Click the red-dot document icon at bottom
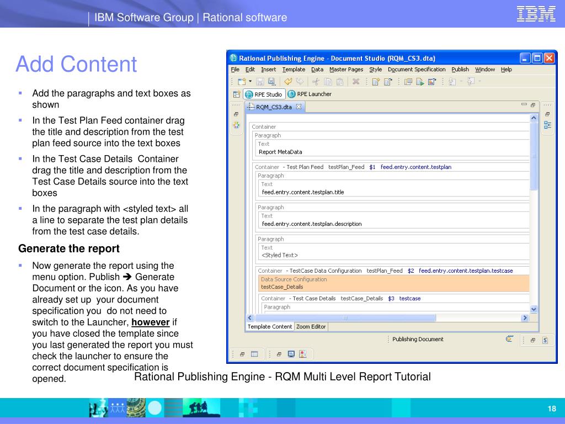 pos(303,354)
